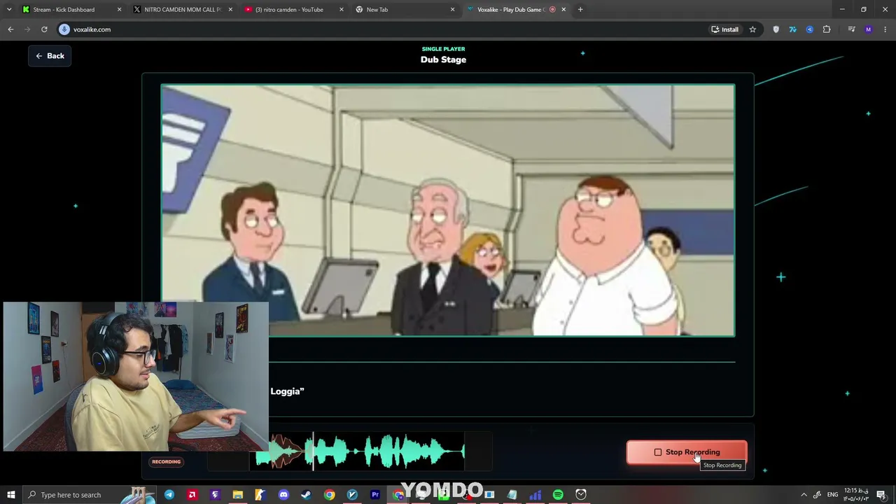Image resolution: width=896 pixels, height=504 pixels.
Task: Click the RECORDING status badge
Action: (x=167, y=462)
